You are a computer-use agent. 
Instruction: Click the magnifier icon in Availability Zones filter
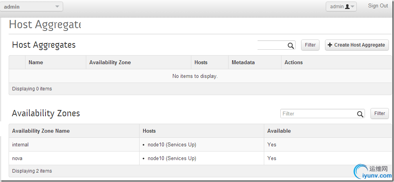click(360, 114)
